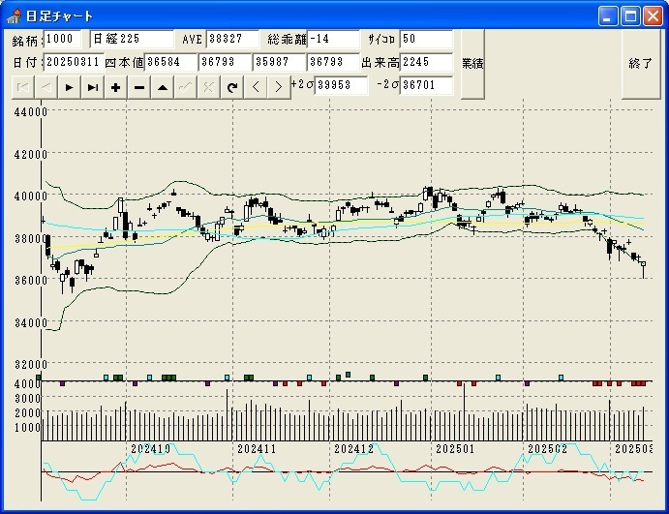Click the plus add icon

click(x=115, y=87)
